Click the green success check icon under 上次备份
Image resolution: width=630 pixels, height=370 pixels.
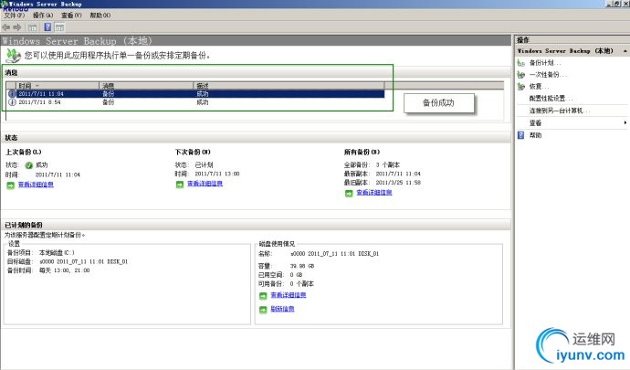click(28, 165)
